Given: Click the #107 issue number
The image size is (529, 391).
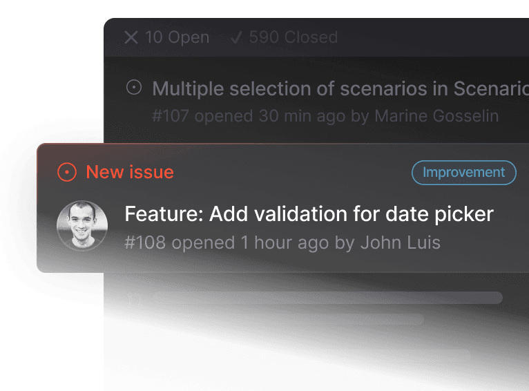Looking at the screenshot, I should [171, 115].
